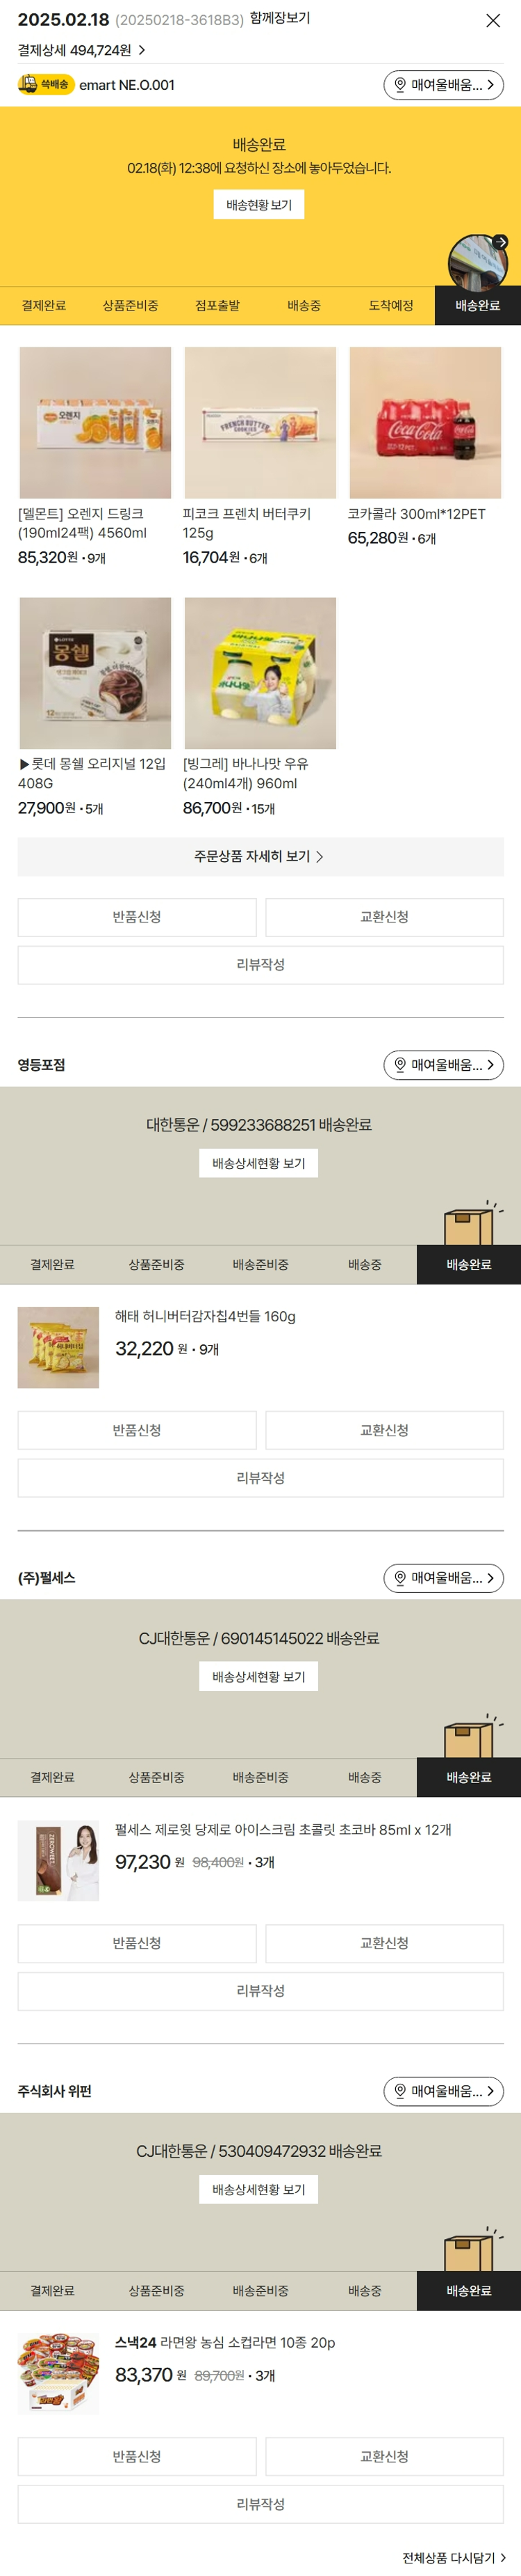Click the 영등포점 delivery box icon
Viewport: 521px width, 2576px height.
[x=468, y=1224]
